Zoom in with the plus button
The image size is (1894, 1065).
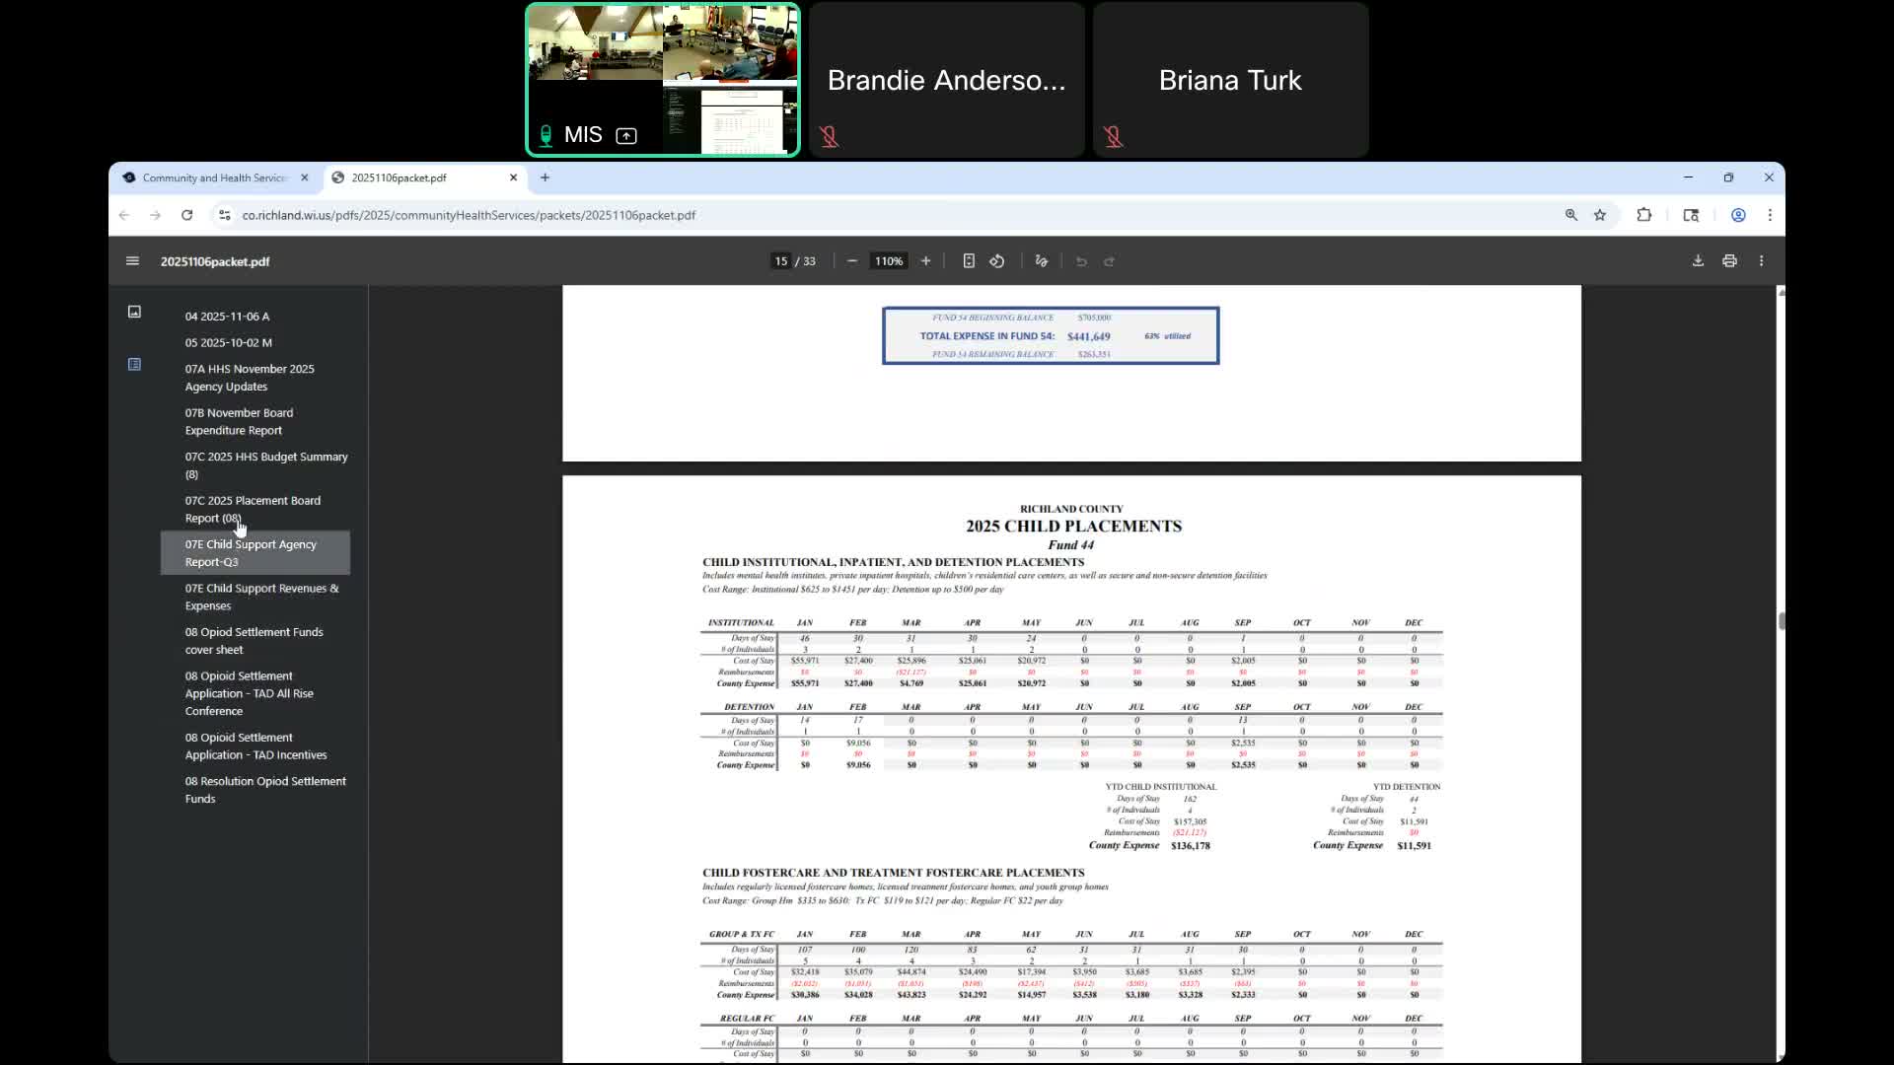tap(925, 261)
